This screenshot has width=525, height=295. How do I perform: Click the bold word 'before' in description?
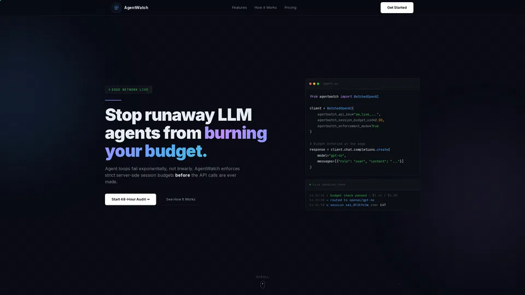pyautogui.click(x=183, y=175)
